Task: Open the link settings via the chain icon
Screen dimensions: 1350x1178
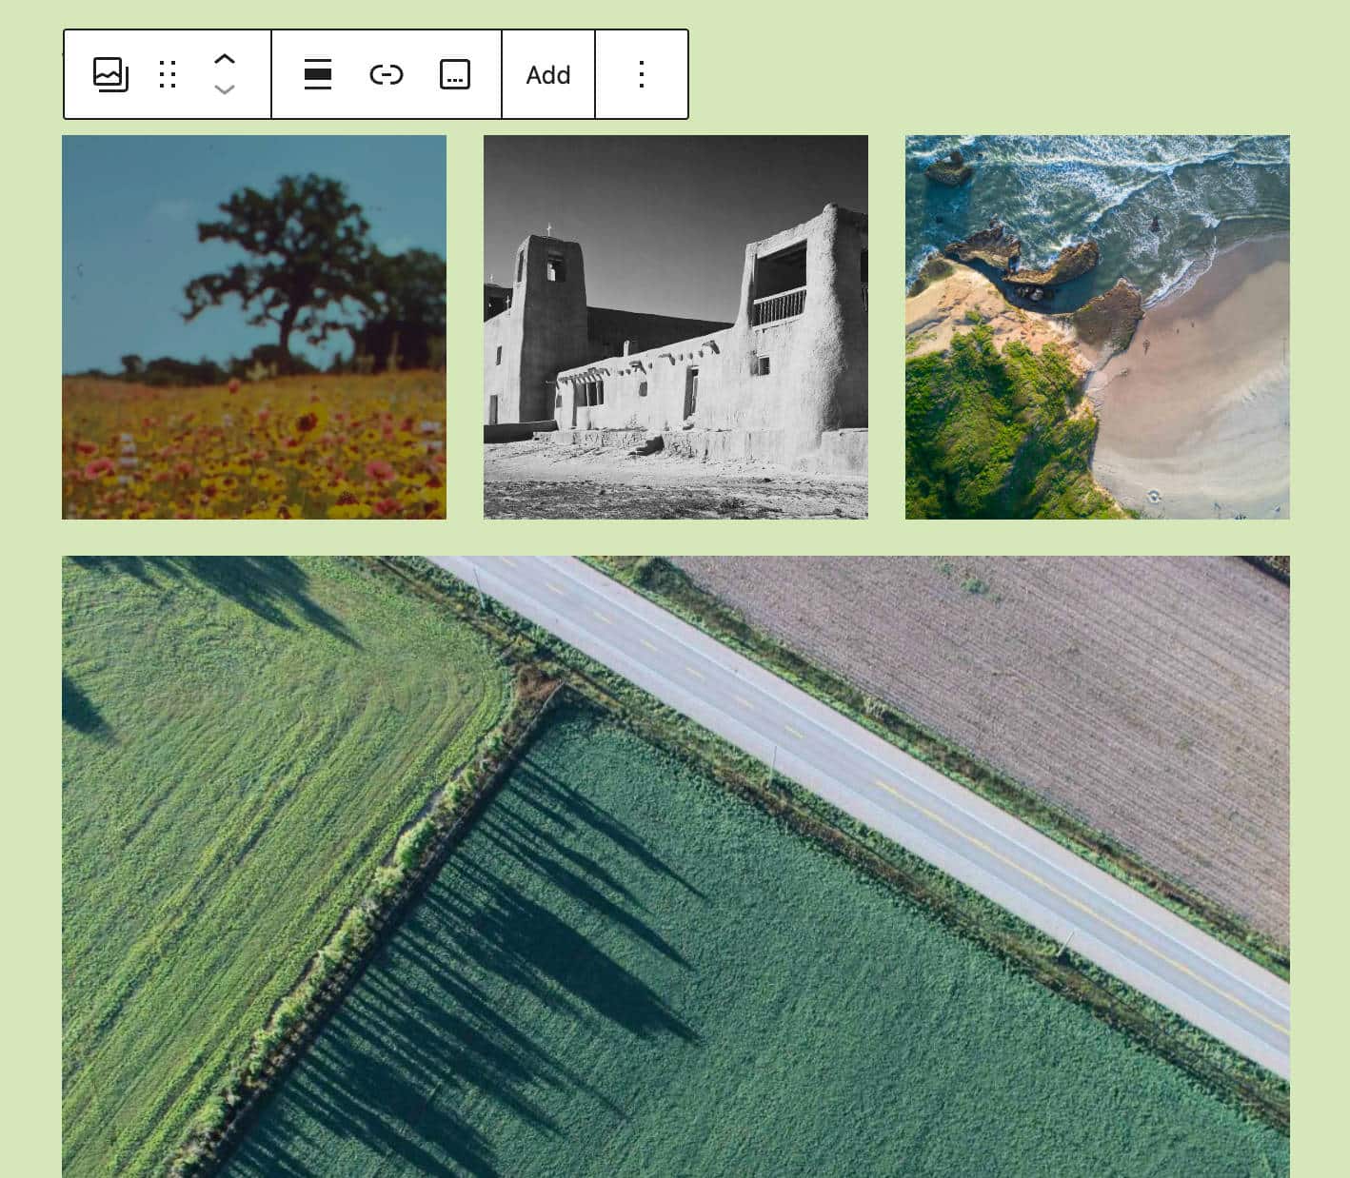Action: [386, 74]
